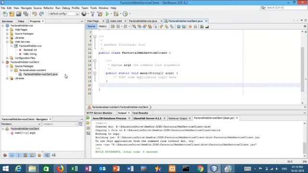The height and width of the screenshot is (173, 308).
Task: Switch to GlassFish Server 4.1.1 output tab
Action: (x=147, y=118)
